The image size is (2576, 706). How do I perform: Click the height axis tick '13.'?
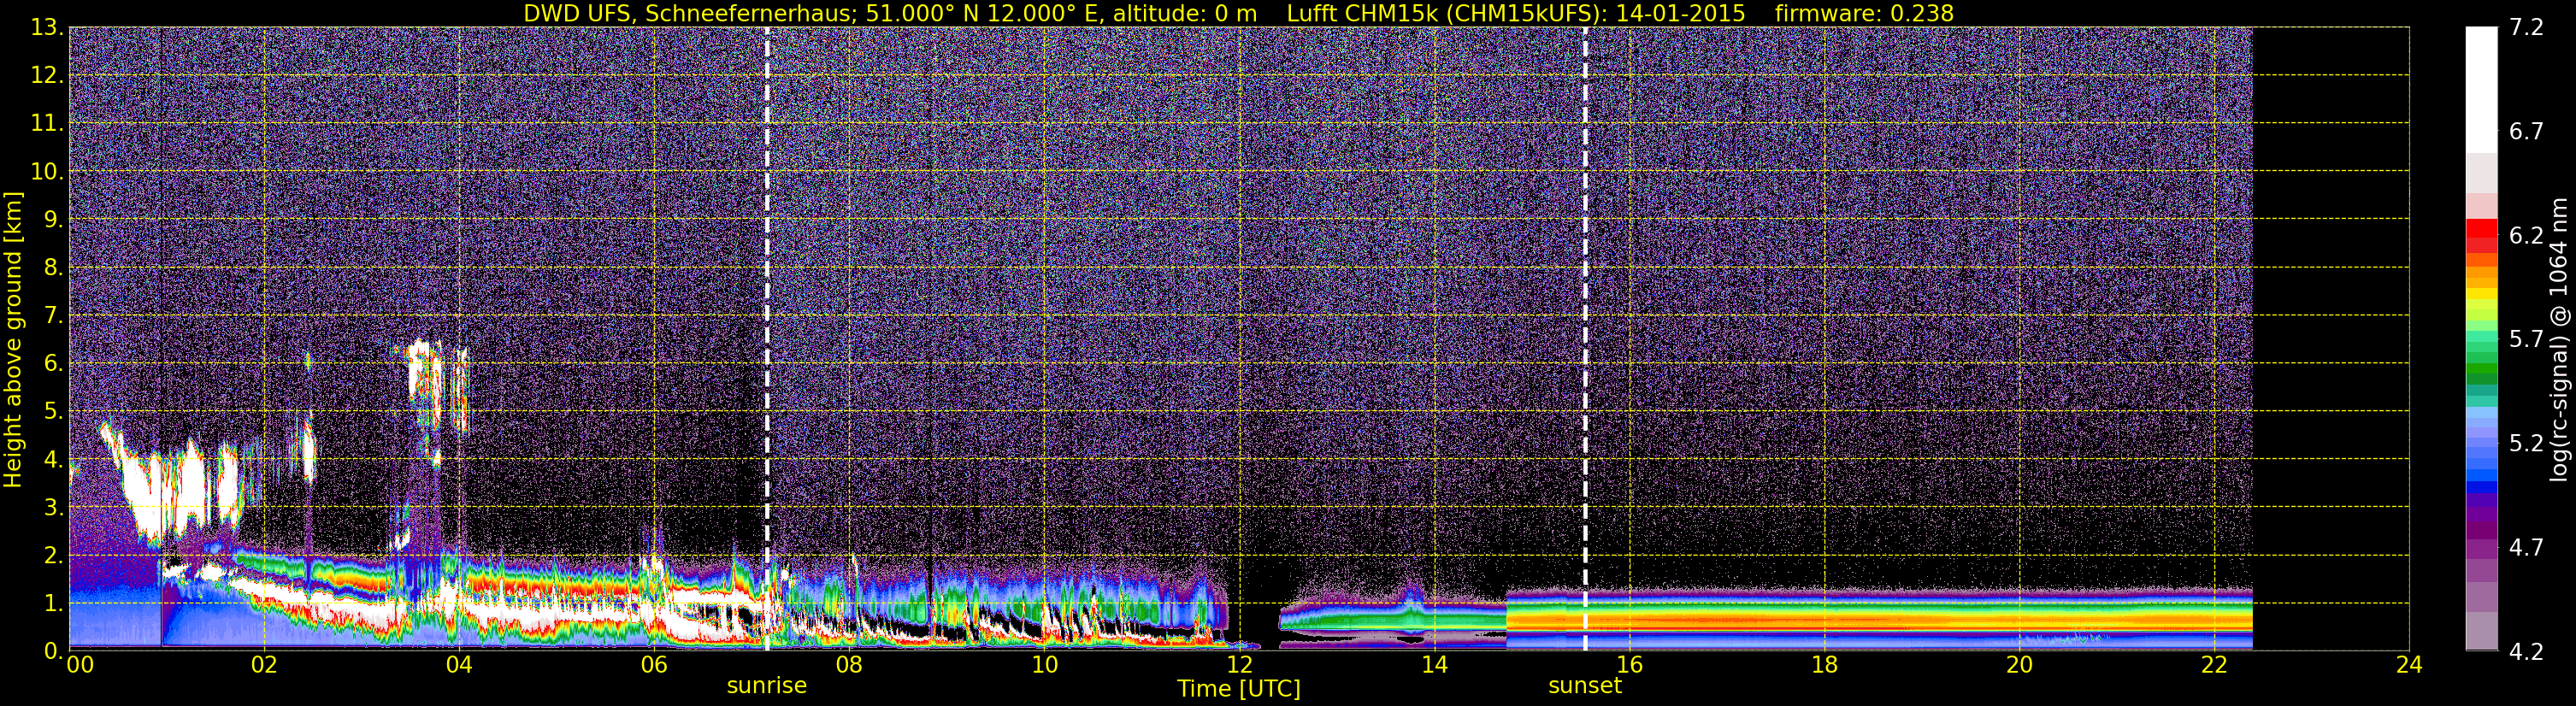point(46,27)
